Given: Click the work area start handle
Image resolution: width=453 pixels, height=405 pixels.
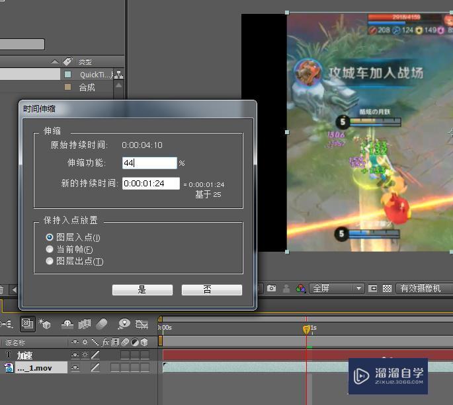Looking at the screenshot, I should click(x=160, y=341).
